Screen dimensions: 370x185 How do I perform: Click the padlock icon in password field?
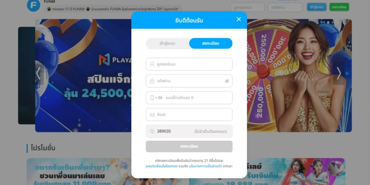[x=152, y=81]
